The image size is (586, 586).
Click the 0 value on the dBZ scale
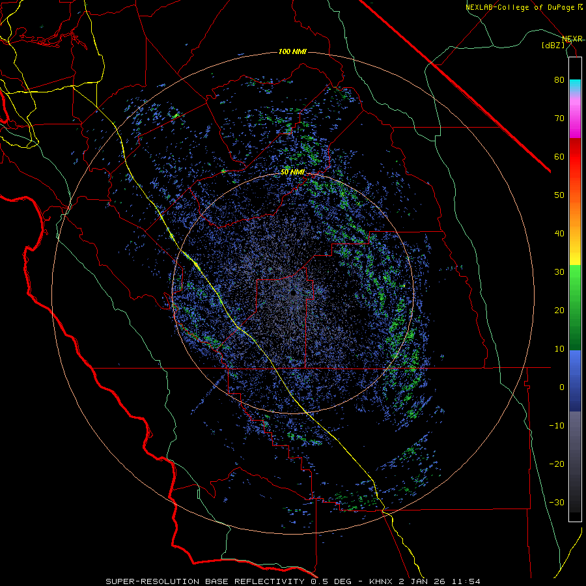coord(562,387)
